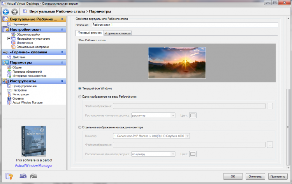
Task: Open Интерфейс пользователя settings
Action: tap(30, 75)
